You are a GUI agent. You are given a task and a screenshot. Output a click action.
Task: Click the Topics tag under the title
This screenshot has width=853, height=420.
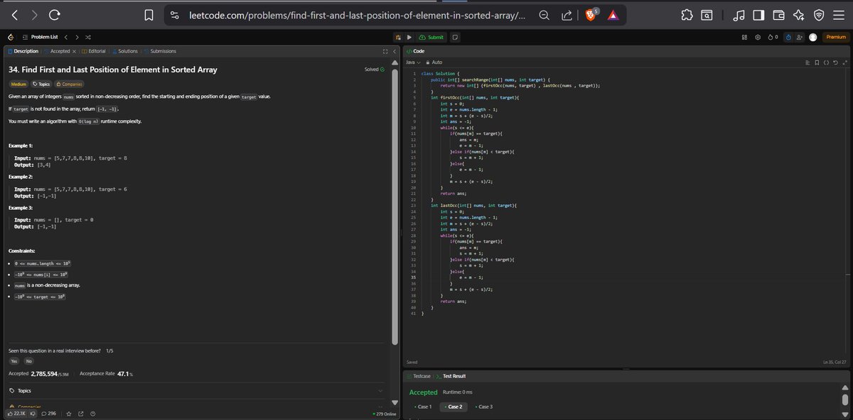tap(41, 84)
